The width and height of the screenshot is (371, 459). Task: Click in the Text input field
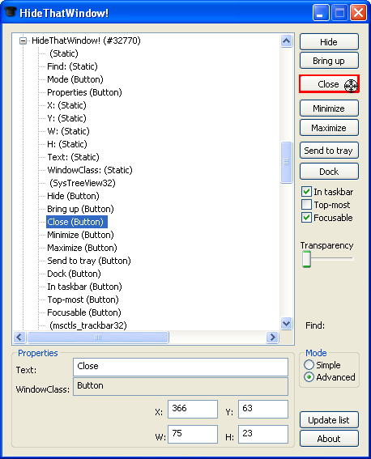click(x=181, y=367)
